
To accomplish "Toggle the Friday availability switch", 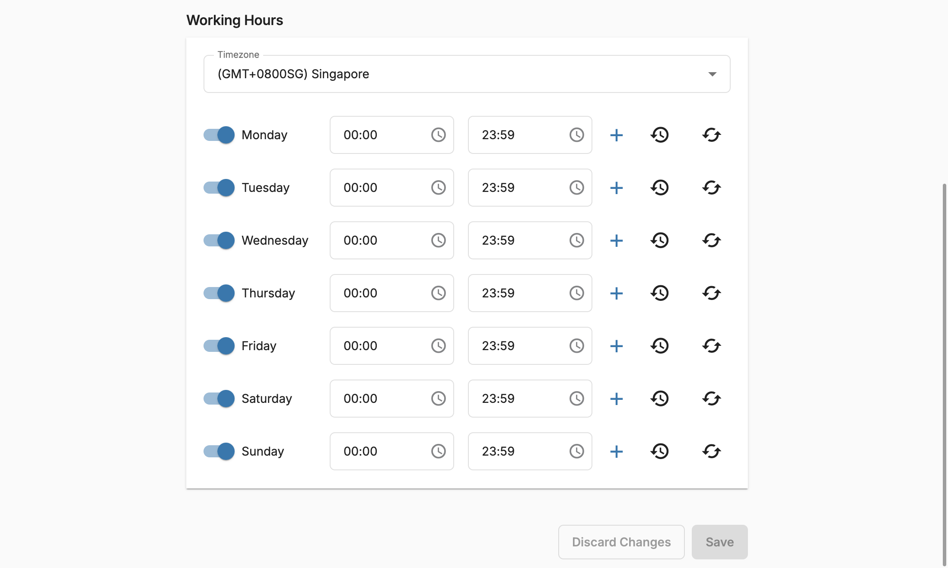I will click(x=219, y=346).
